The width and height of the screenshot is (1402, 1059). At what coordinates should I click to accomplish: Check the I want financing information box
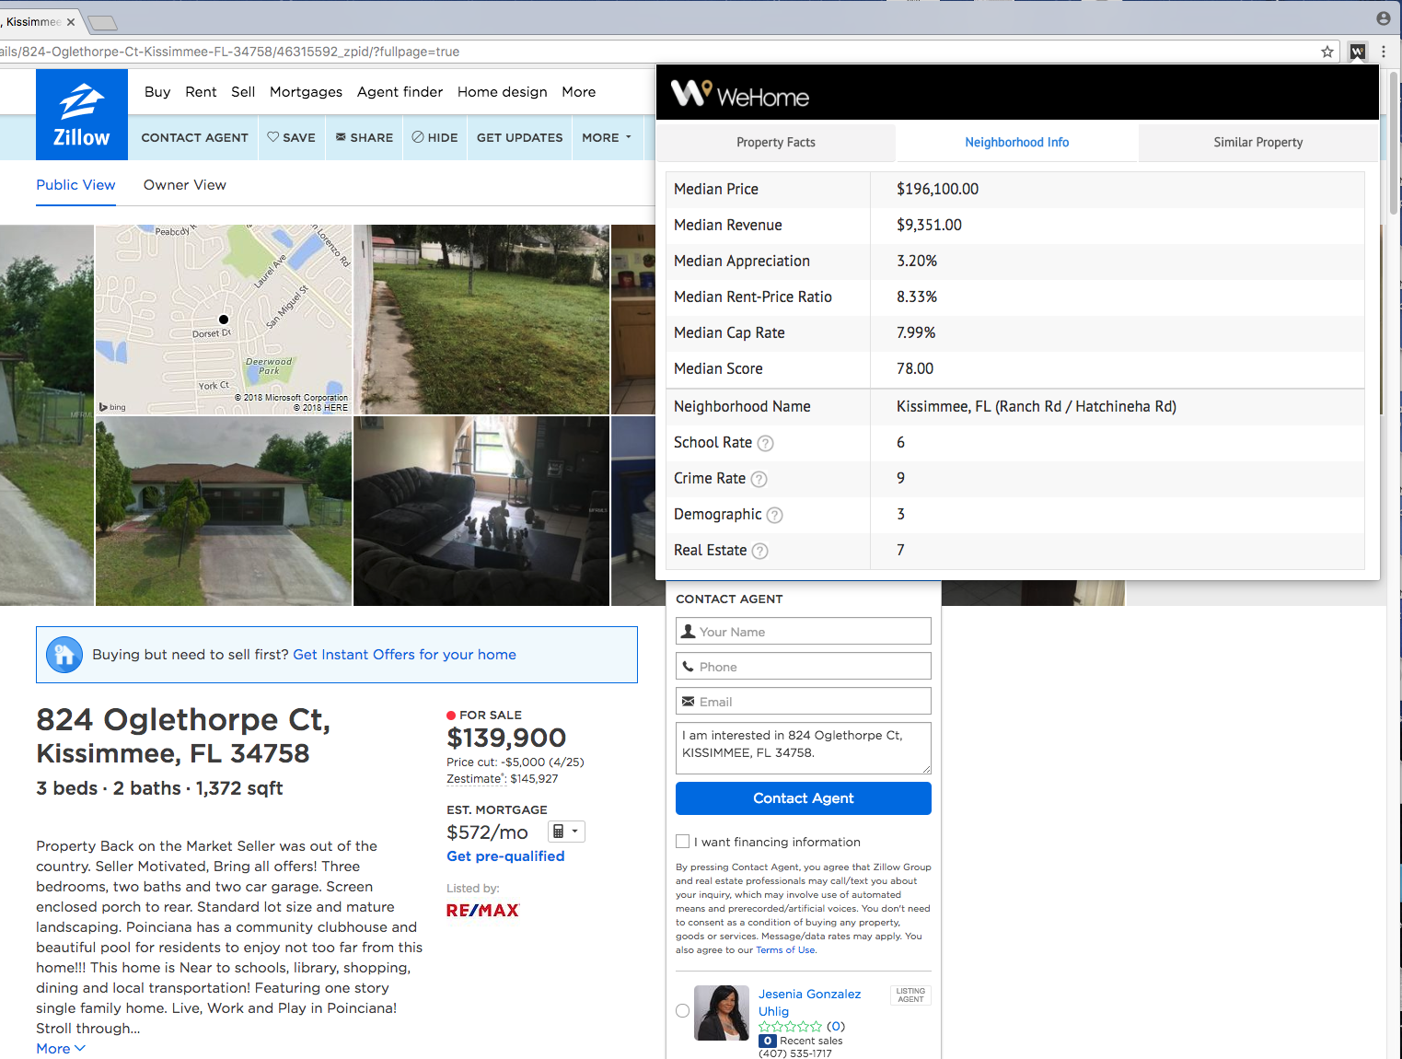pos(682,841)
